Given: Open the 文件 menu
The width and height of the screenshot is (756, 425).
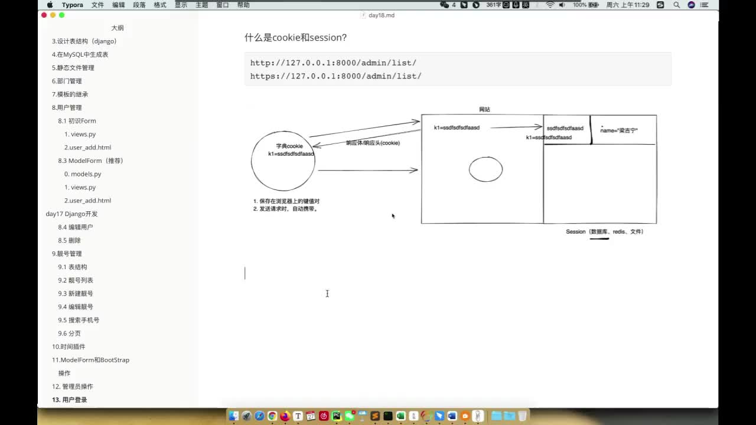Looking at the screenshot, I should [x=97, y=5].
